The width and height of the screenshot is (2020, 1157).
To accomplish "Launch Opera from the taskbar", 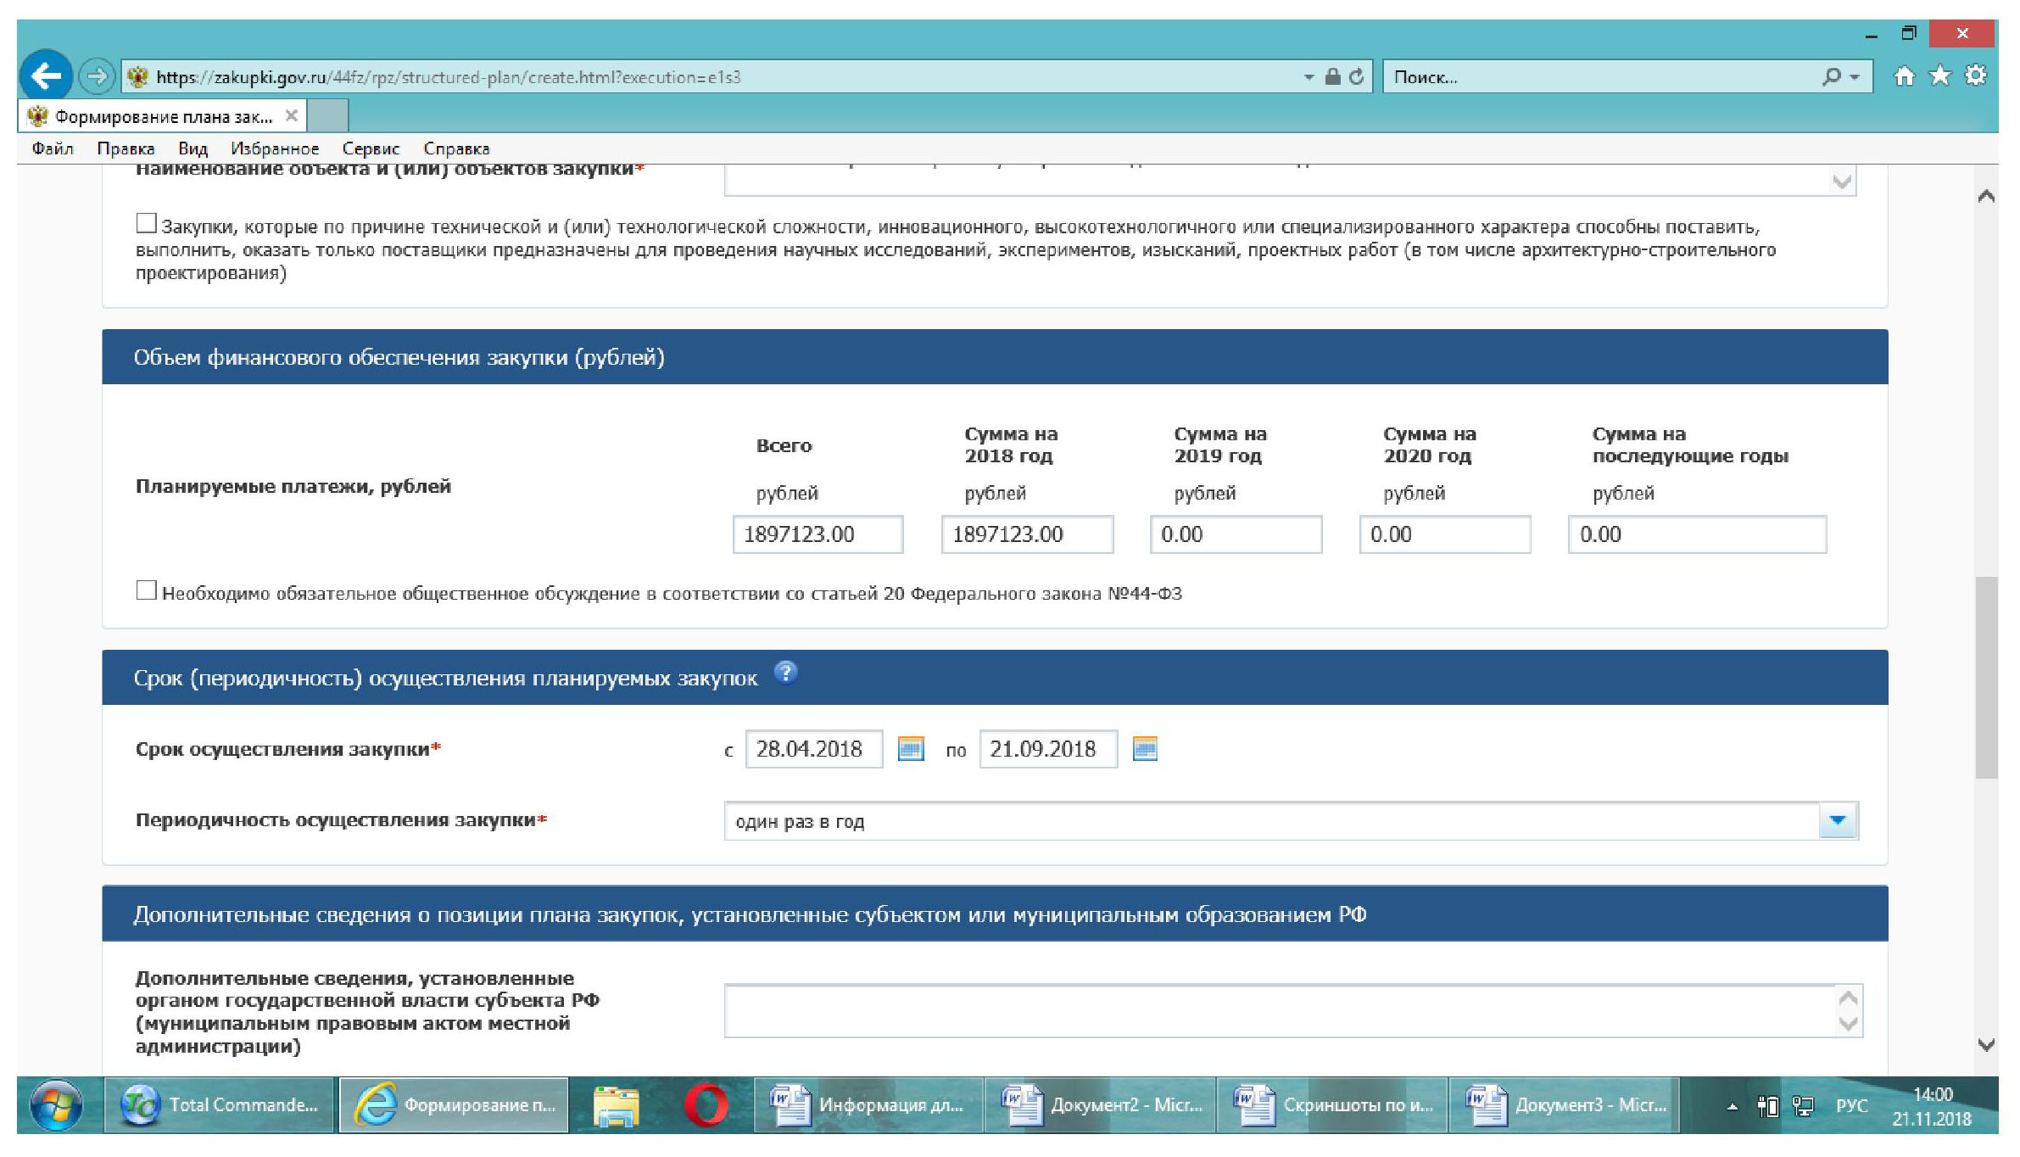I will tap(706, 1104).
